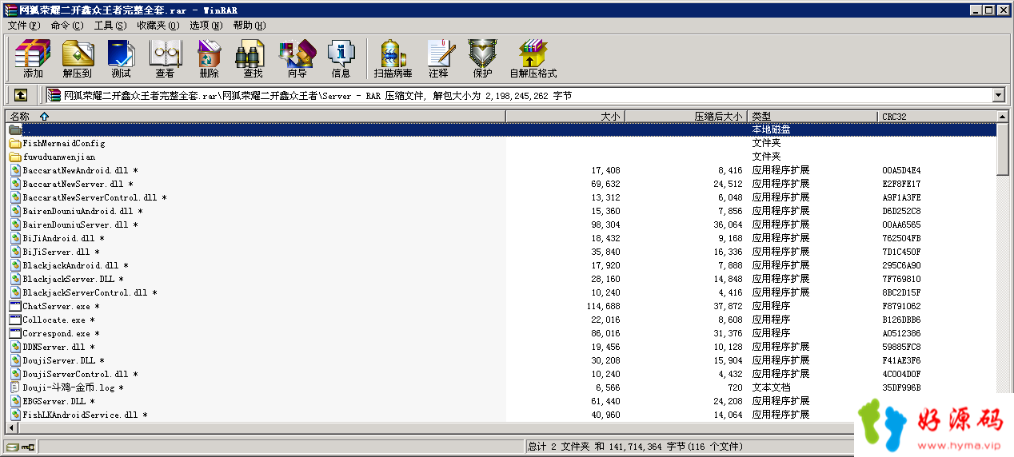
Task: Select the BiJiAndroid.dll file
Action: [502, 238]
